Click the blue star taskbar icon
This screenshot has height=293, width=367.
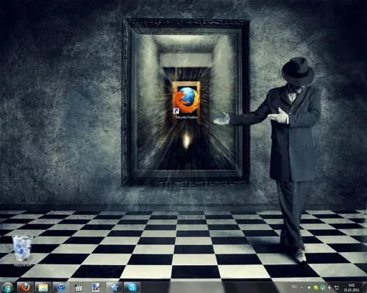(114, 287)
